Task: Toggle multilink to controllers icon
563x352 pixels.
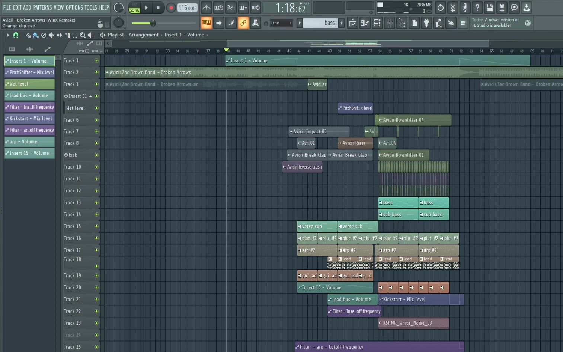Action: pyautogui.click(x=243, y=23)
